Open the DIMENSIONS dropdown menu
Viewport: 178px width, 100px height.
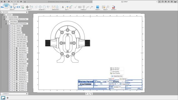coord(56,10)
